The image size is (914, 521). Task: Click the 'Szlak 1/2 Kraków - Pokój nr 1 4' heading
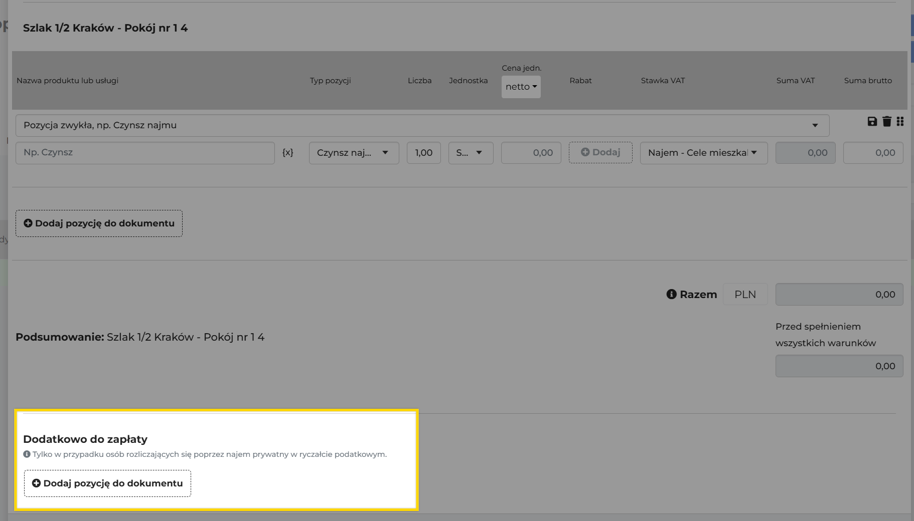click(x=105, y=28)
